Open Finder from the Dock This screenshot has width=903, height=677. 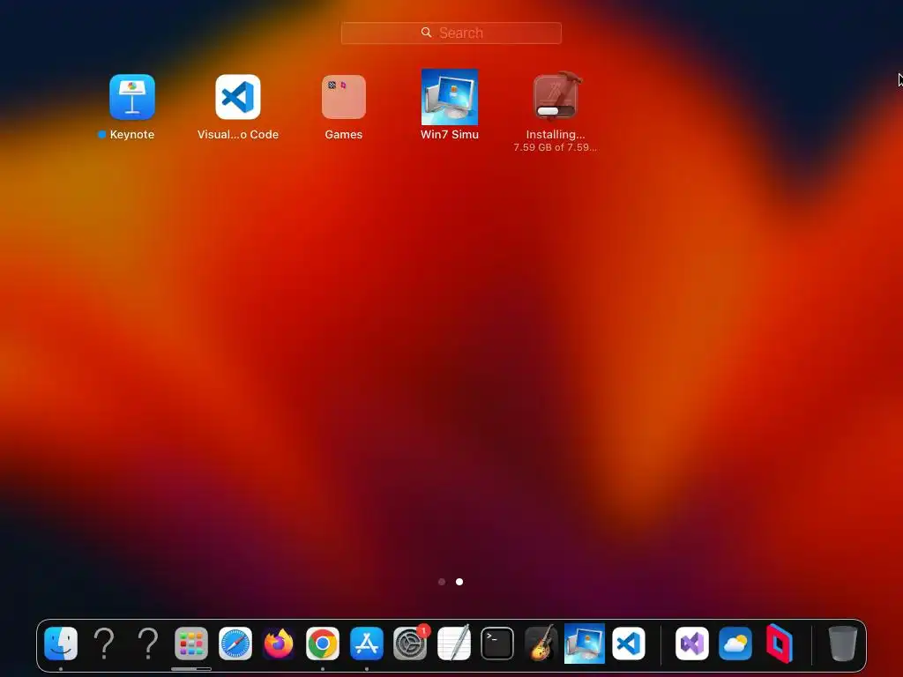pos(61,643)
